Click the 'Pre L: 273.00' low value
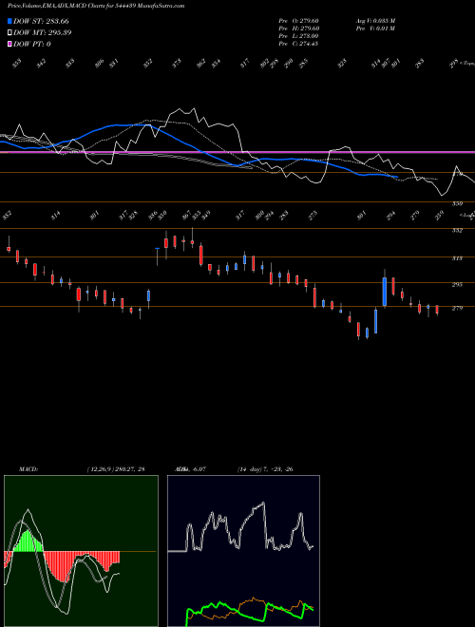 click(x=298, y=36)
